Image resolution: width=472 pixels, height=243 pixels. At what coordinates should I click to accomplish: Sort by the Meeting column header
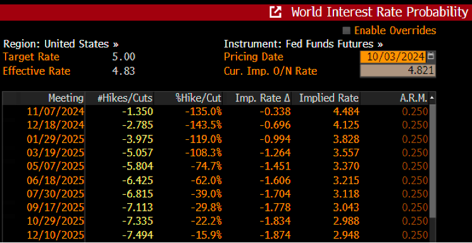click(x=66, y=98)
